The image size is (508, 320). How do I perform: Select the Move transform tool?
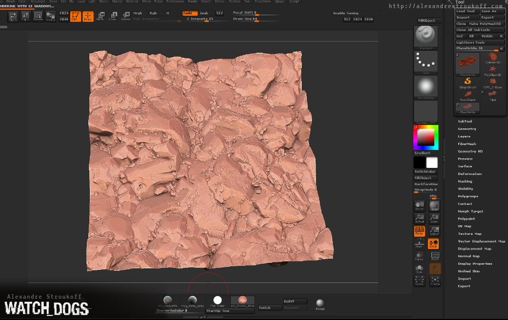100,16
